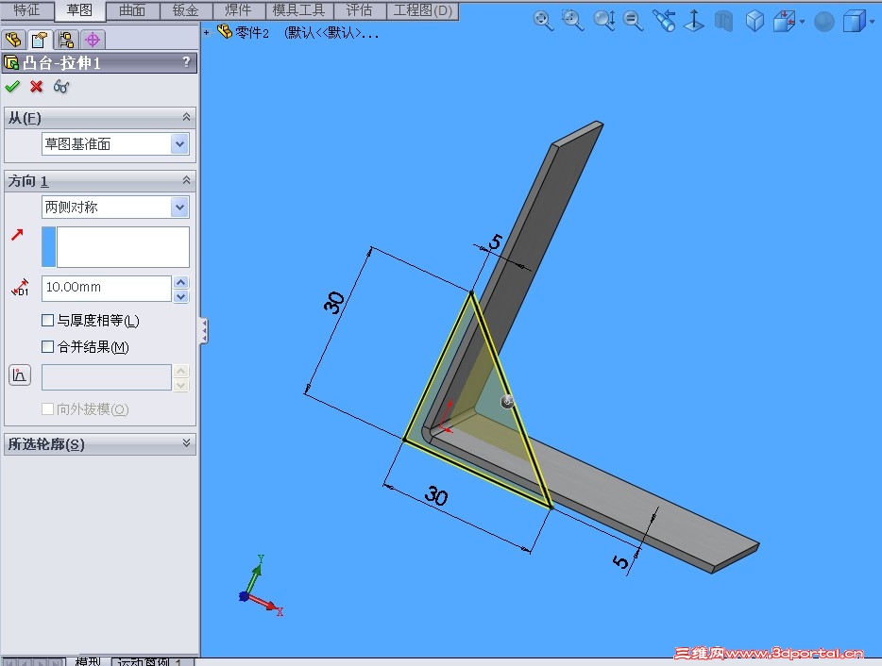Open the 模具工具 (Mold Tools) tab
The image size is (882, 666).
pos(298,10)
